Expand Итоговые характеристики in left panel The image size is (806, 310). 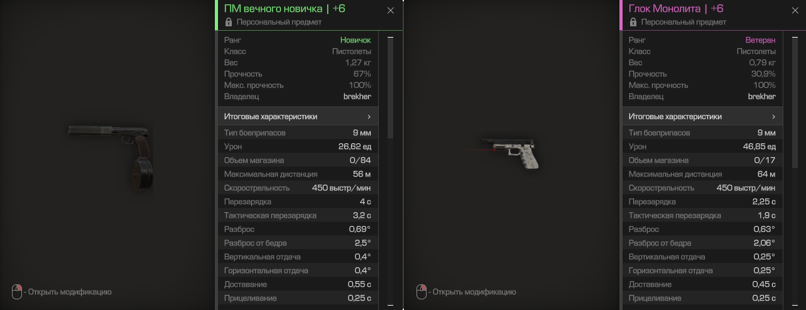tap(298, 116)
